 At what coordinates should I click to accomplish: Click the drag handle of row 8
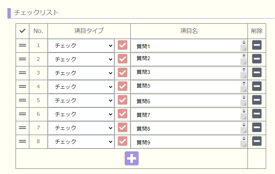pyautogui.click(x=22, y=141)
